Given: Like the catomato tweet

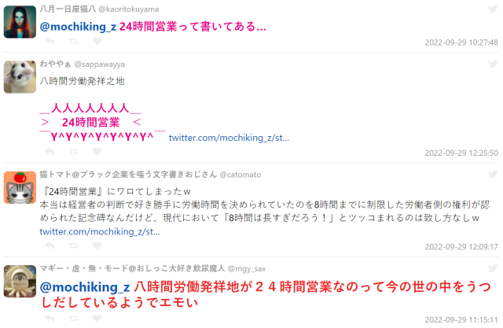Looking at the screenshot, I should [97, 245].
